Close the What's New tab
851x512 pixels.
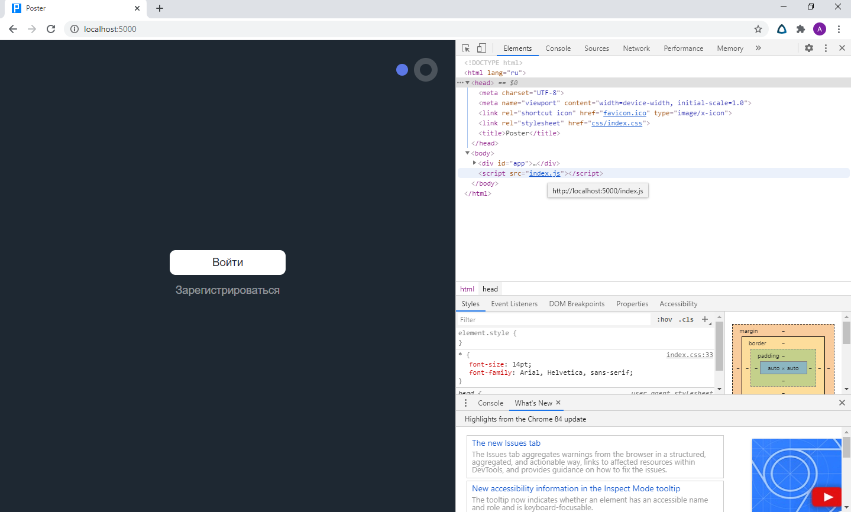pyautogui.click(x=558, y=403)
